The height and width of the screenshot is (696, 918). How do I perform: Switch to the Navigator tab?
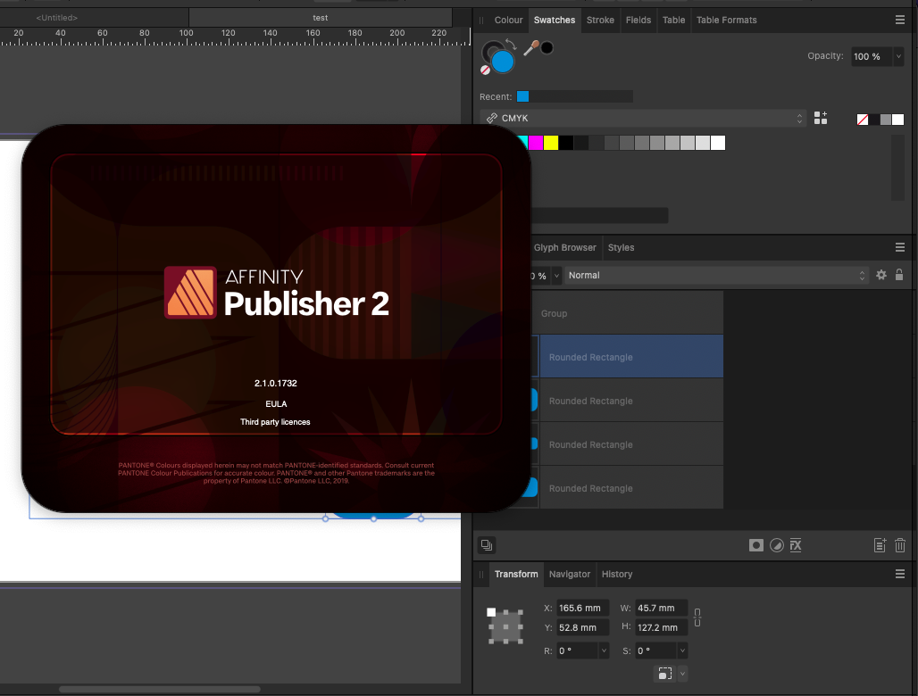pos(569,575)
